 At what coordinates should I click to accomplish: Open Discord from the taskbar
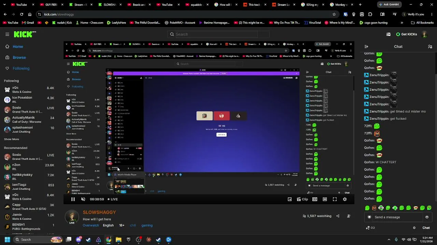[x=79, y=240]
